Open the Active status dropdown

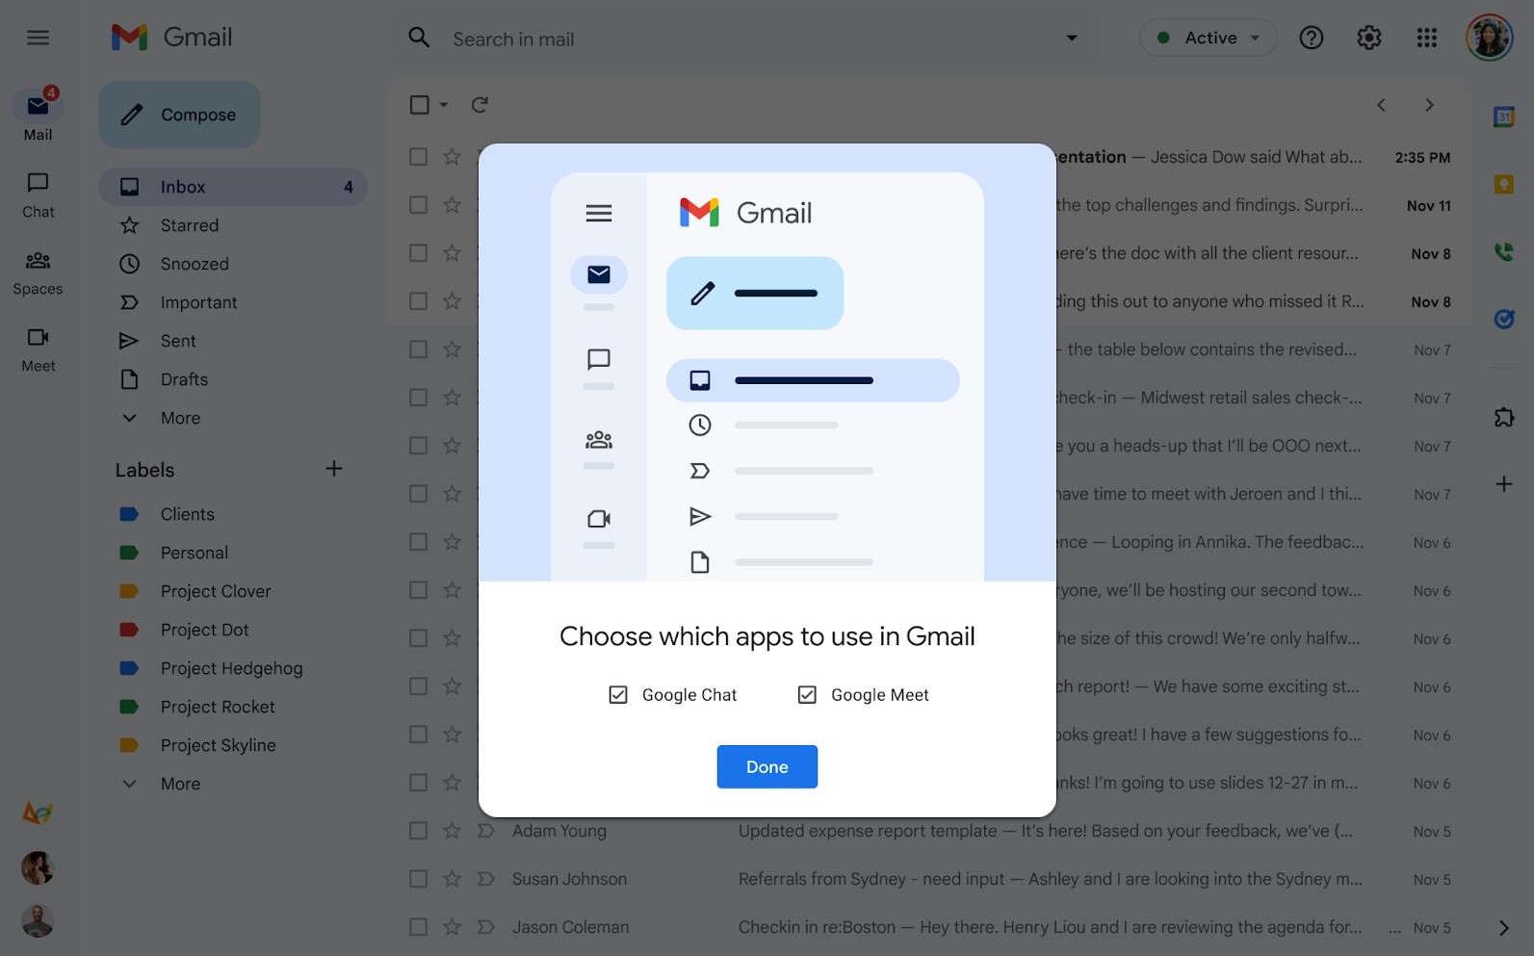(1209, 38)
